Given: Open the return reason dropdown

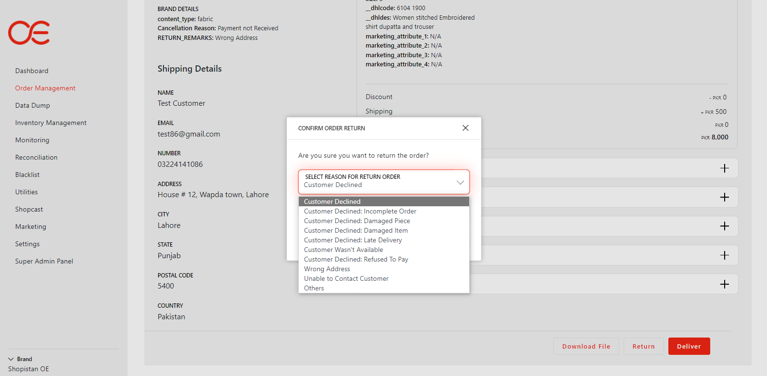Looking at the screenshot, I should [x=383, y=182].
